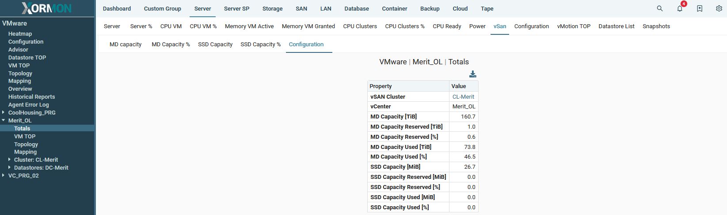Download the Totals table data

(x=472, y=74)
